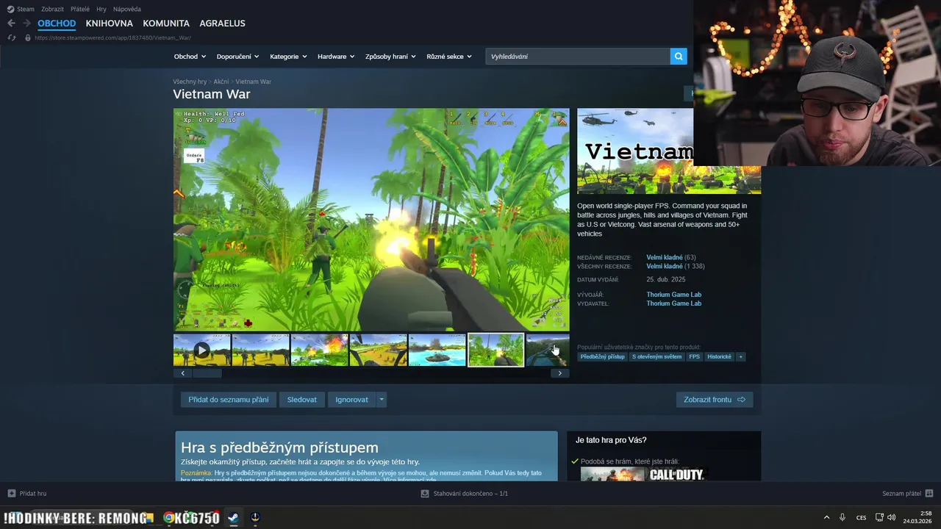941x529 pixels.
Task: Click the padlock icon beside the URL
Action: pyautogui.click(x=28, y=37)
